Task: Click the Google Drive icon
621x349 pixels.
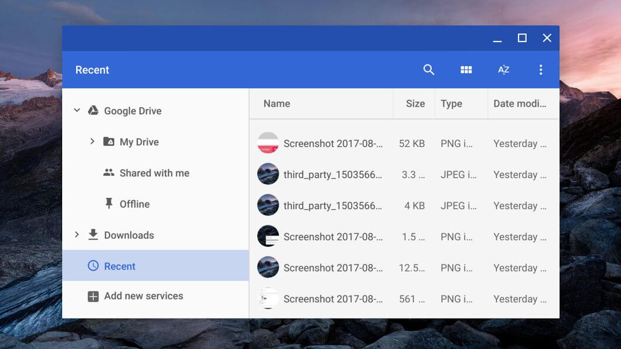Action: pos(93,111)
